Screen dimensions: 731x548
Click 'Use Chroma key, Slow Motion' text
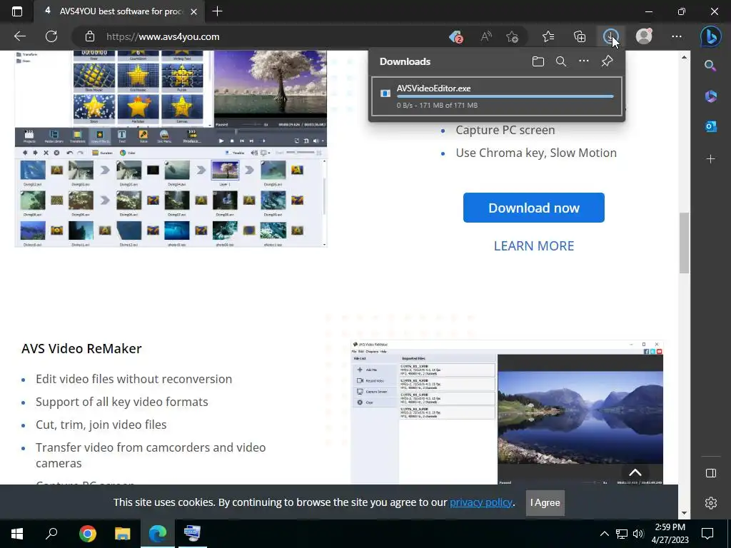coord(536,153)
